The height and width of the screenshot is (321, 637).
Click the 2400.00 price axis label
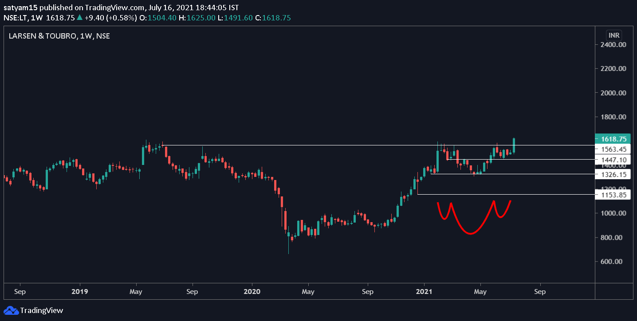coord(613,45)
